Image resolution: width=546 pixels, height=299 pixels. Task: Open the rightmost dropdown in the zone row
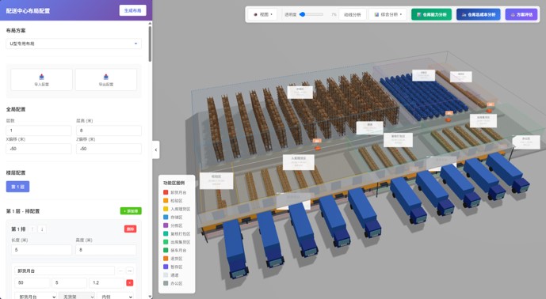(x=115, y=297)
